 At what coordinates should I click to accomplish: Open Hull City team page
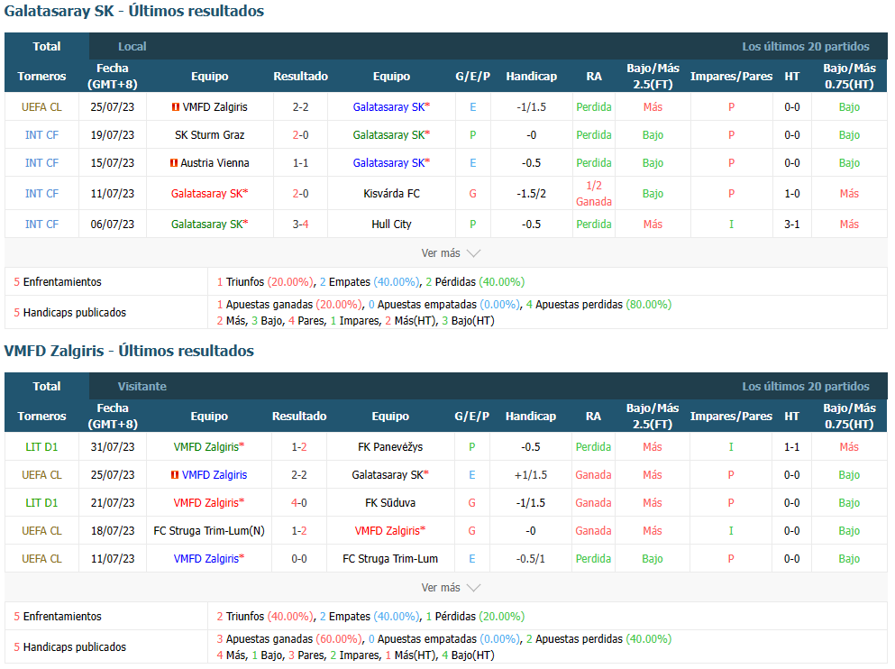pyautogui.click(x=391, y=225)
